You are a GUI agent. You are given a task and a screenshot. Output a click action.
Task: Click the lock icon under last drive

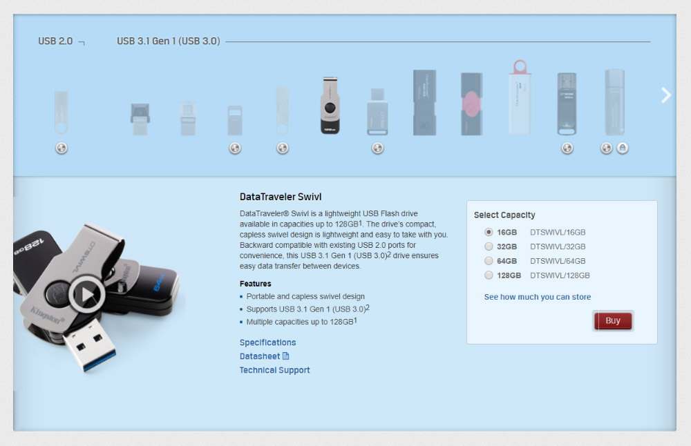(622, 148)
